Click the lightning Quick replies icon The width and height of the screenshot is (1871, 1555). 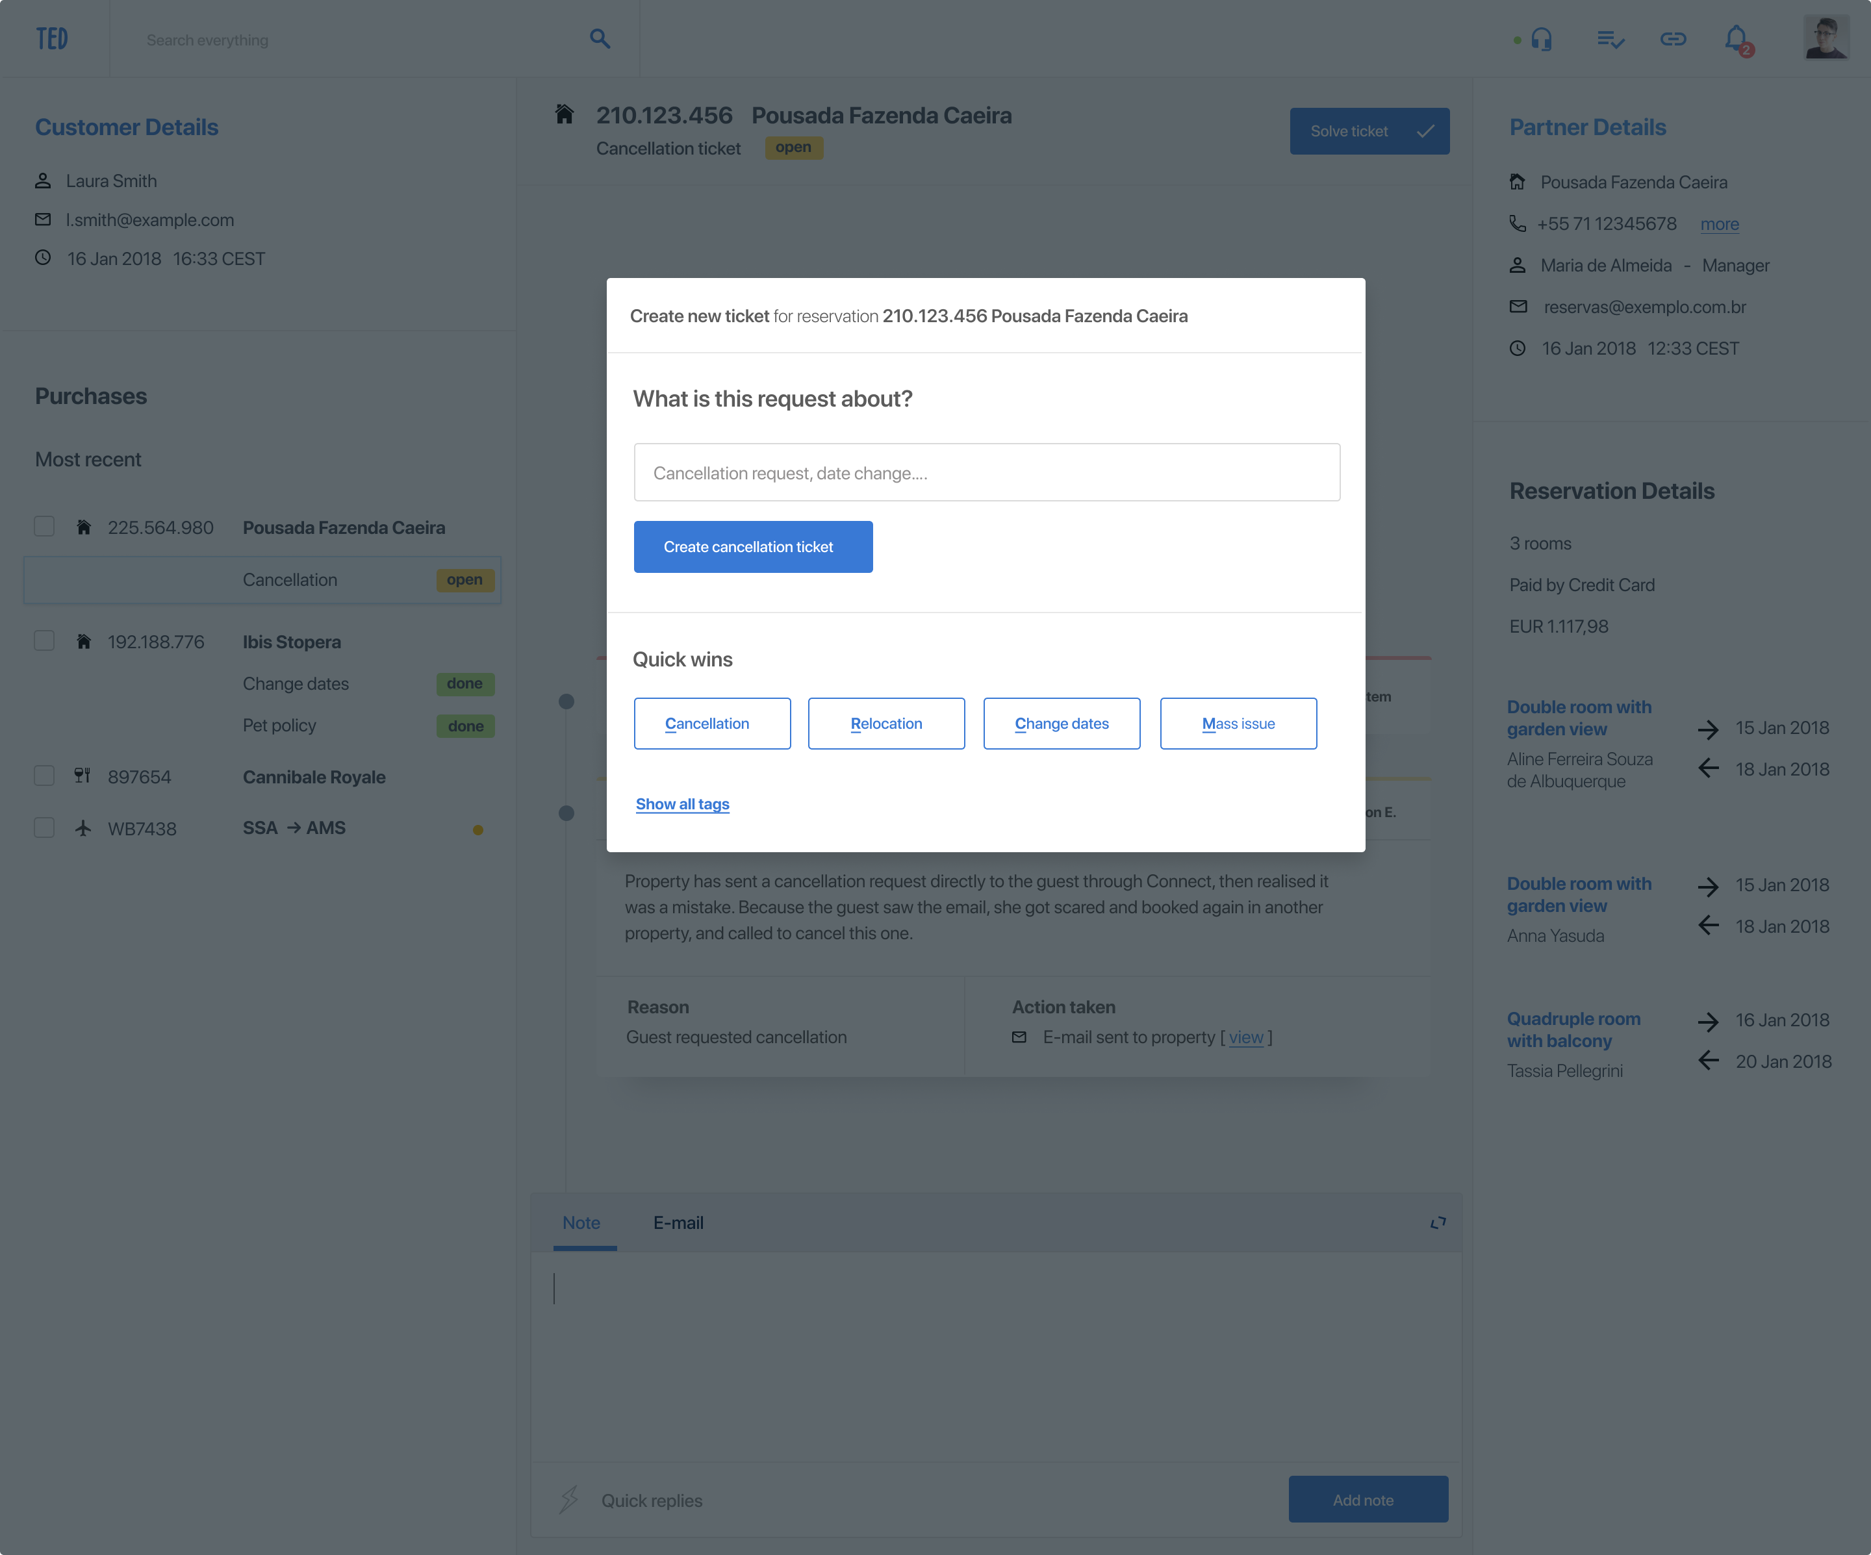568,1500
